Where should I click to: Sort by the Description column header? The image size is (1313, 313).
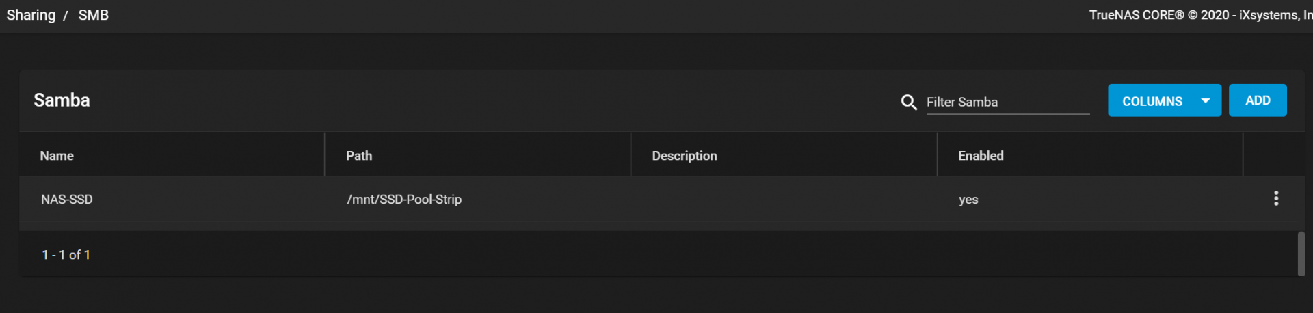(684, 156)
